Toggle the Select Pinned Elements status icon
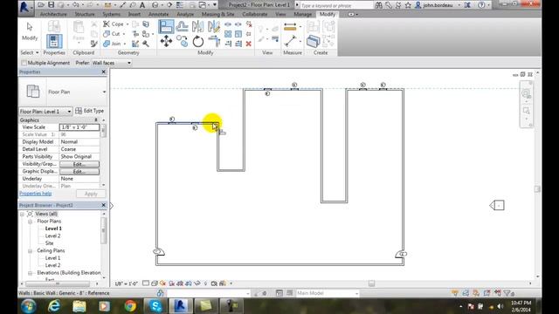 click(x=476, y=293)
